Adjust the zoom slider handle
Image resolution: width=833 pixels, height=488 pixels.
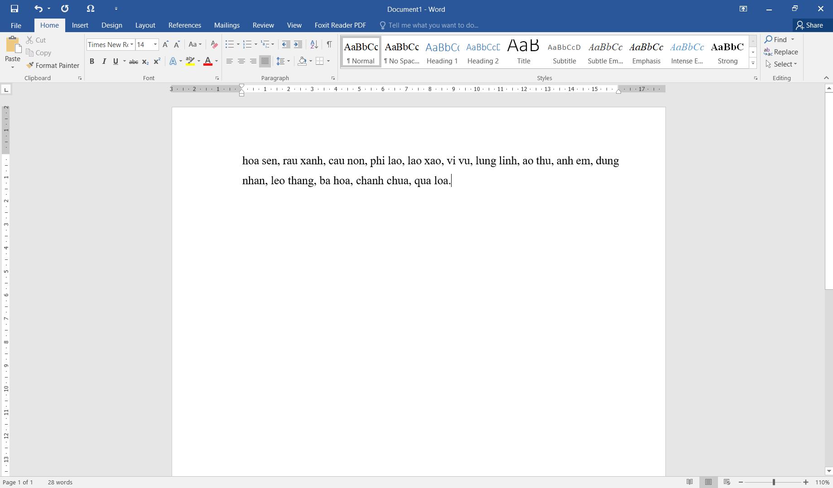coord(774,482)
